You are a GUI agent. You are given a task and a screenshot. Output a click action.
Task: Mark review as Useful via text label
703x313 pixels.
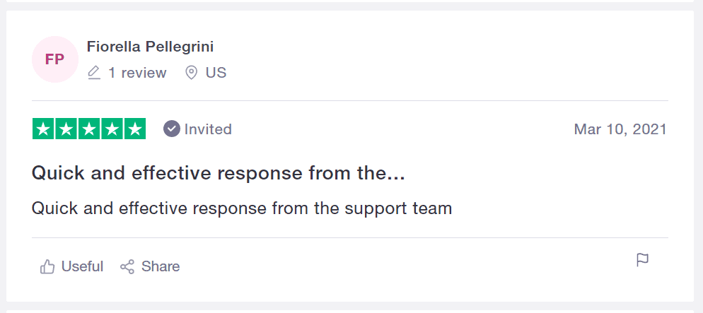click(83, 267)
